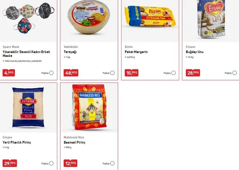Open the Efsane Pilavlık Pirinç bag image
Image resolution: width=239 pixels, height=170 pixels.
28,107
